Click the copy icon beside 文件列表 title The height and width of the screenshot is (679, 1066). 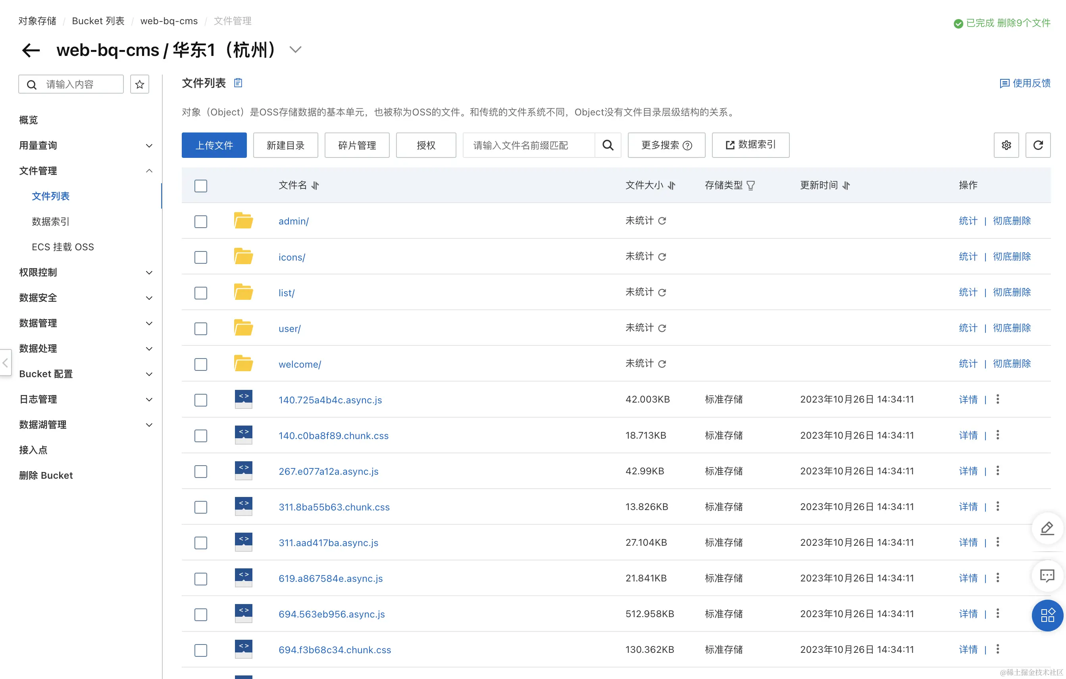coord(238,83)
